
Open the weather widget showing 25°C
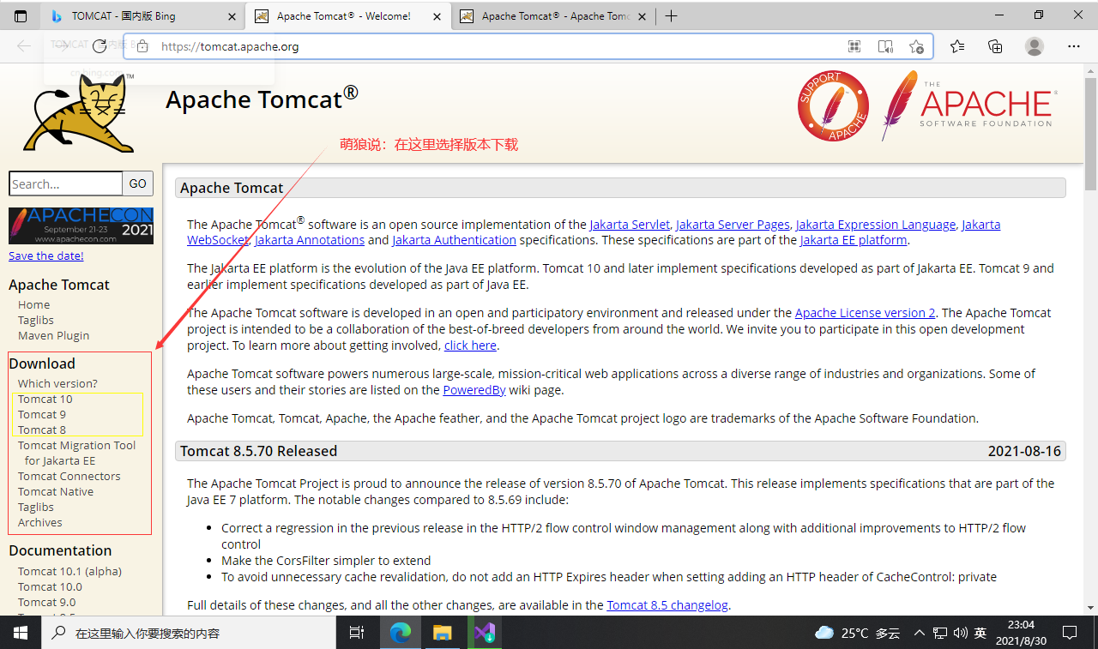coord(857,633)
